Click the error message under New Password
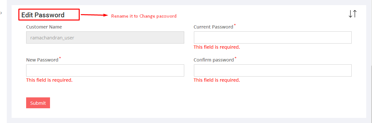 [x=49, y=80]
